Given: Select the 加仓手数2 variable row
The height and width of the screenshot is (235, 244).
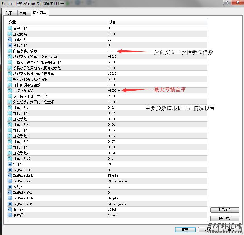Looking at the screenshot, I should coord(57,113).
